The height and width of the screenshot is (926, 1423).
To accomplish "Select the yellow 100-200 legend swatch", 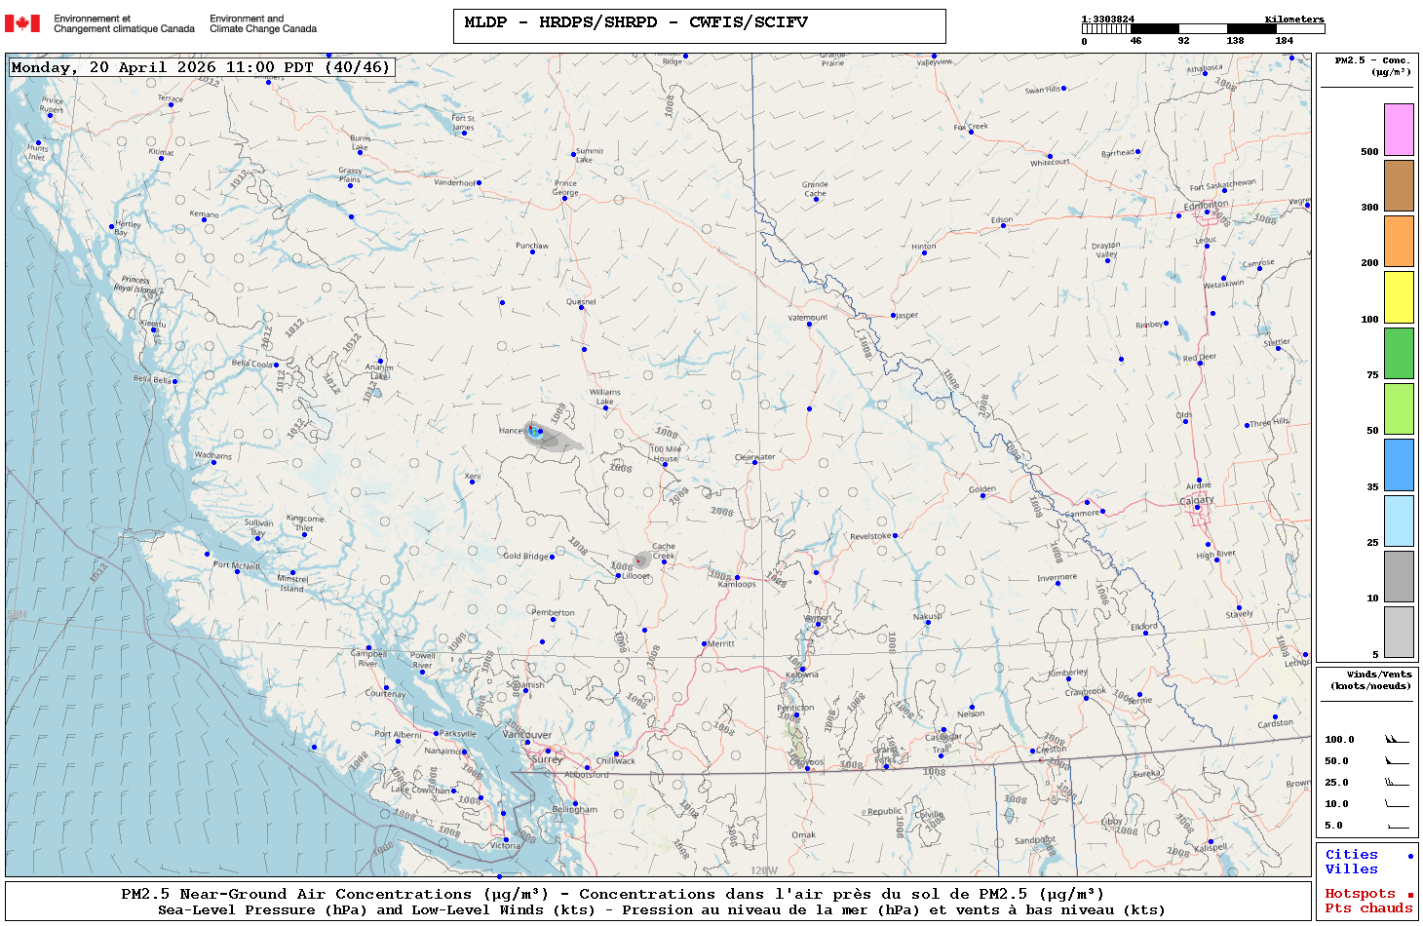I will pyautogui.click(x=1399, y=297).
